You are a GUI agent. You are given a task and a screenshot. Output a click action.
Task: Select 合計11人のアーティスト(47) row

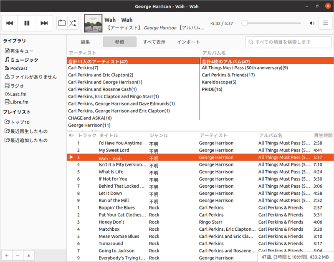point(133,61)
